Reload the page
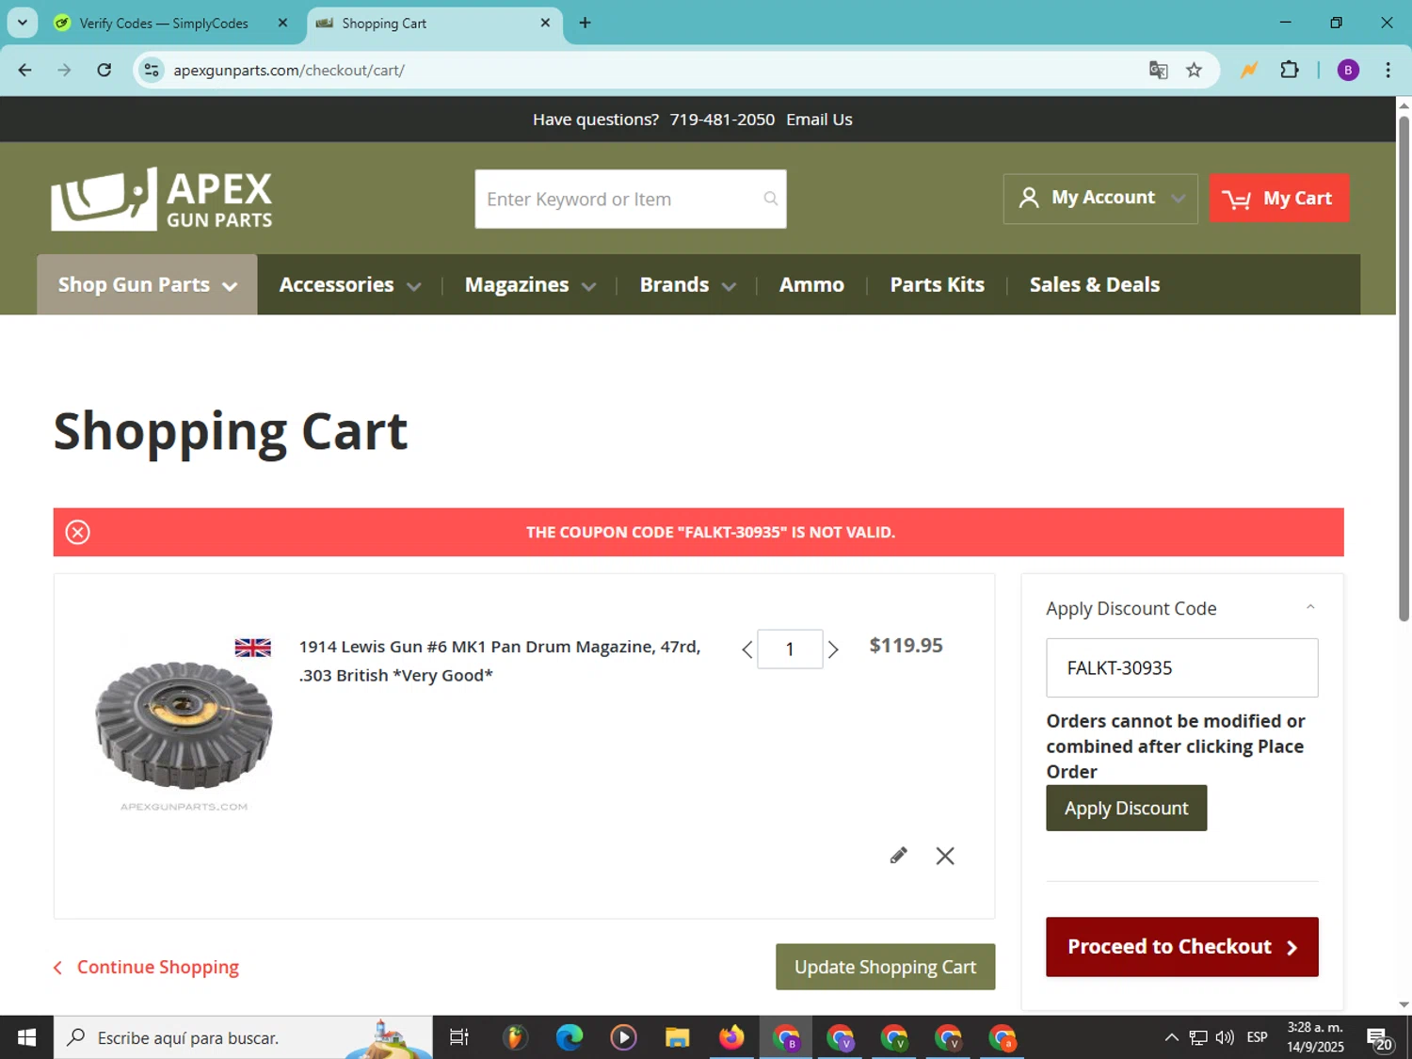 104,70
